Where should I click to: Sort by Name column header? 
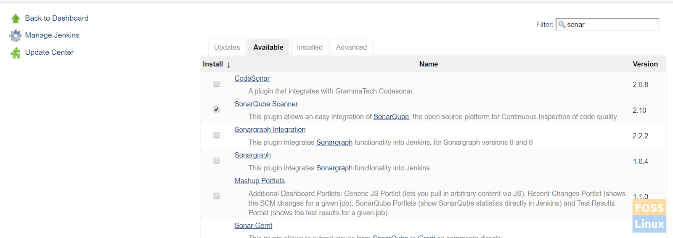tap(429, 64)
